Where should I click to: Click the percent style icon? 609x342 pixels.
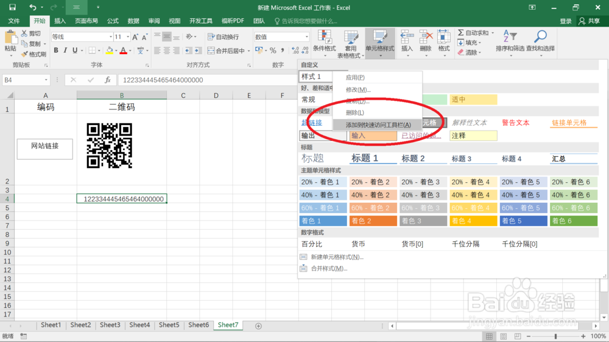pos(273,50)
